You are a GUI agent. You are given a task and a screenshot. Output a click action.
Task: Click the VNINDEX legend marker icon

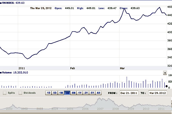point(1,3)
